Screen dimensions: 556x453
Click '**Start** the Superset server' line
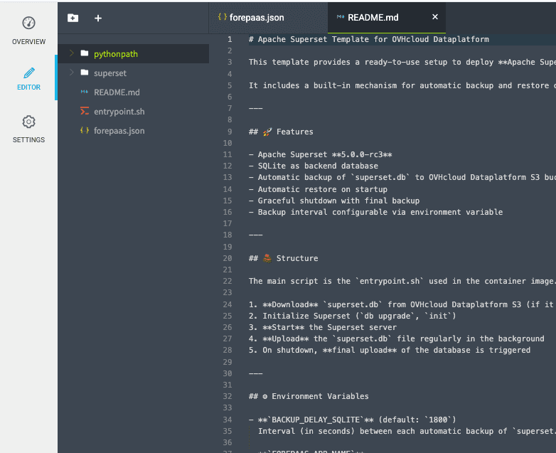(323, 327)
